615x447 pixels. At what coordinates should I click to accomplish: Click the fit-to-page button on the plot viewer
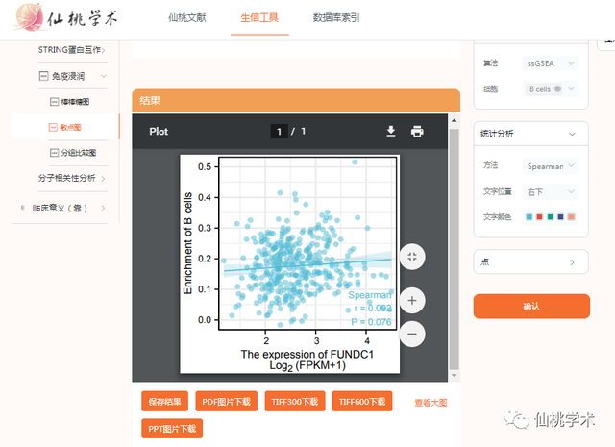click(x=412, y=257)
